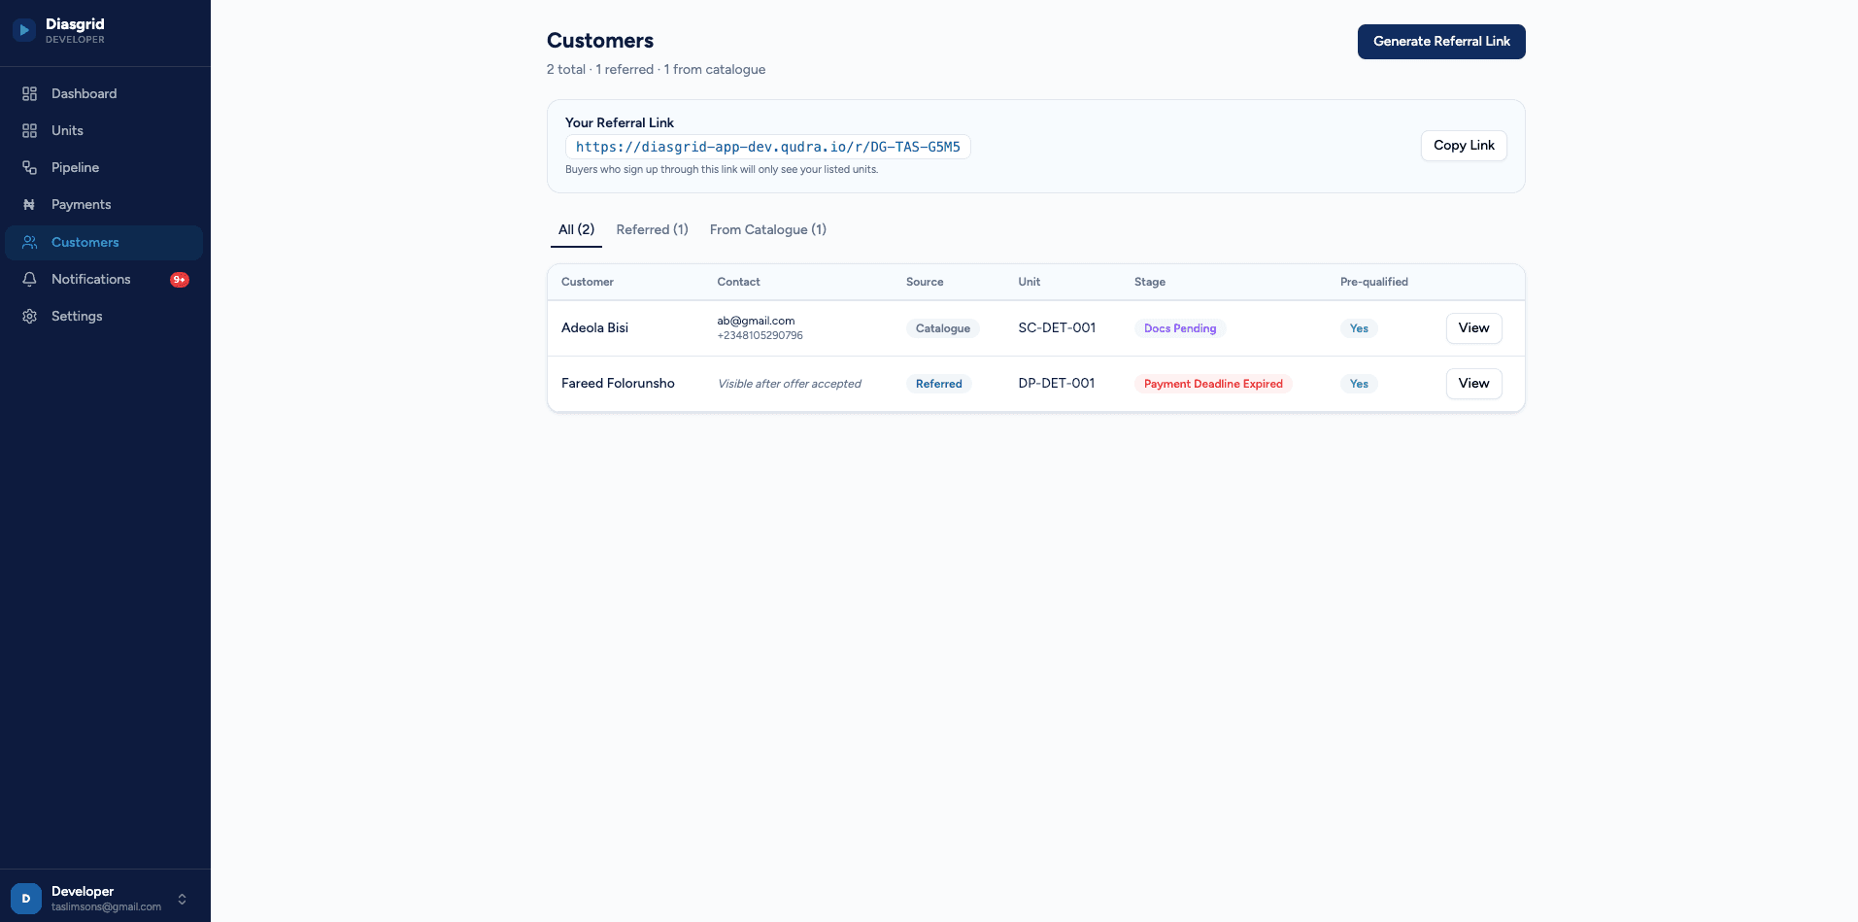
Task: Open the Pipeline menu item
Action: (x=104, y=167)
